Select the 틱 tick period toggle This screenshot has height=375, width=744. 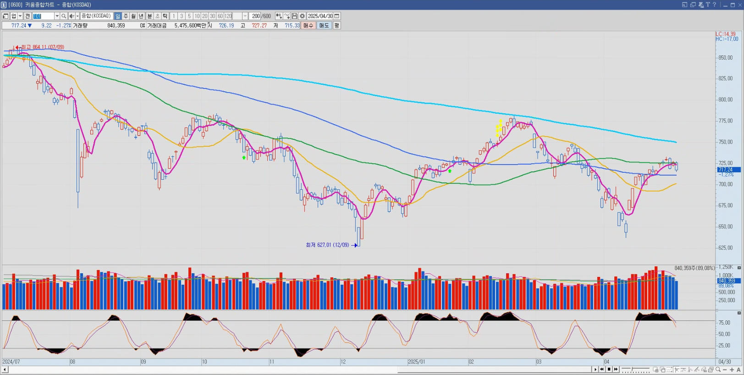pos(165,16)
